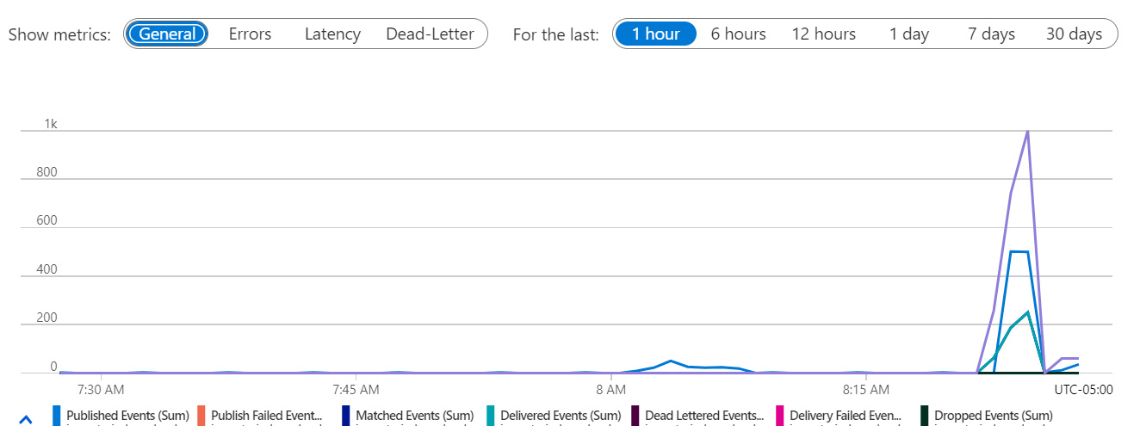Choose the 12 hours time range
The image size is (1140, 426).
pyautogui.click(x=824, y=34)
